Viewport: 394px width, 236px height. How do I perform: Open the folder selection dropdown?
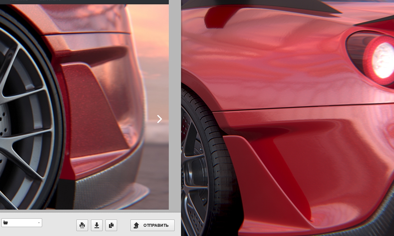[x=22, y=223]
